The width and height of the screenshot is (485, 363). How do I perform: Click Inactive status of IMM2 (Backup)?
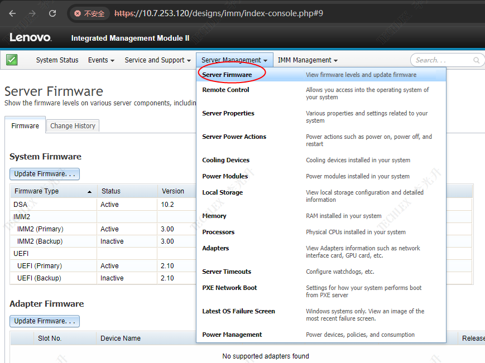[112, 241]
